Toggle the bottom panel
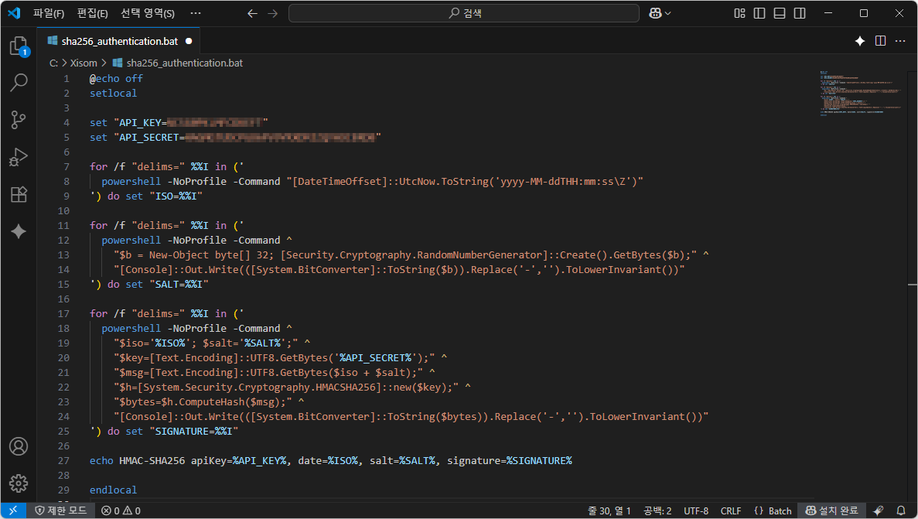Viewport: 918px width, 519px height. coord(780,13)
